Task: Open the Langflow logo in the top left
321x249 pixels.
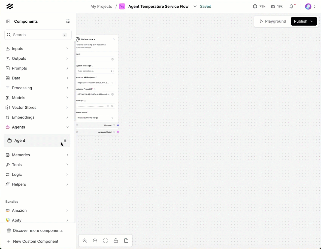Action: click(10, 6)
